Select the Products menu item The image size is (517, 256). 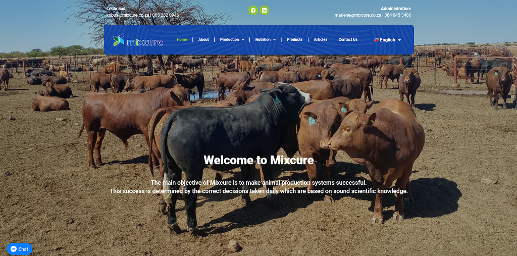pos(294,39)
